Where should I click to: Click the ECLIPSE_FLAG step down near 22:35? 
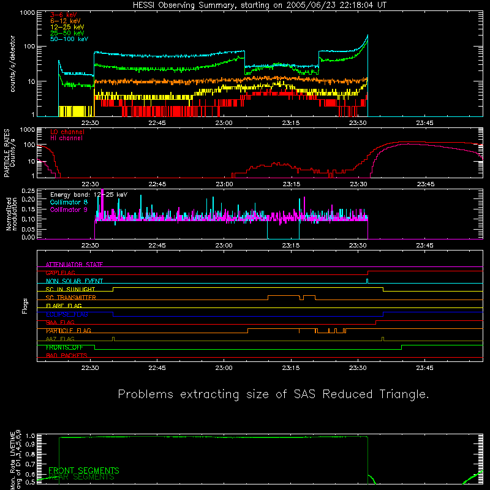click(x=113, y=314)
